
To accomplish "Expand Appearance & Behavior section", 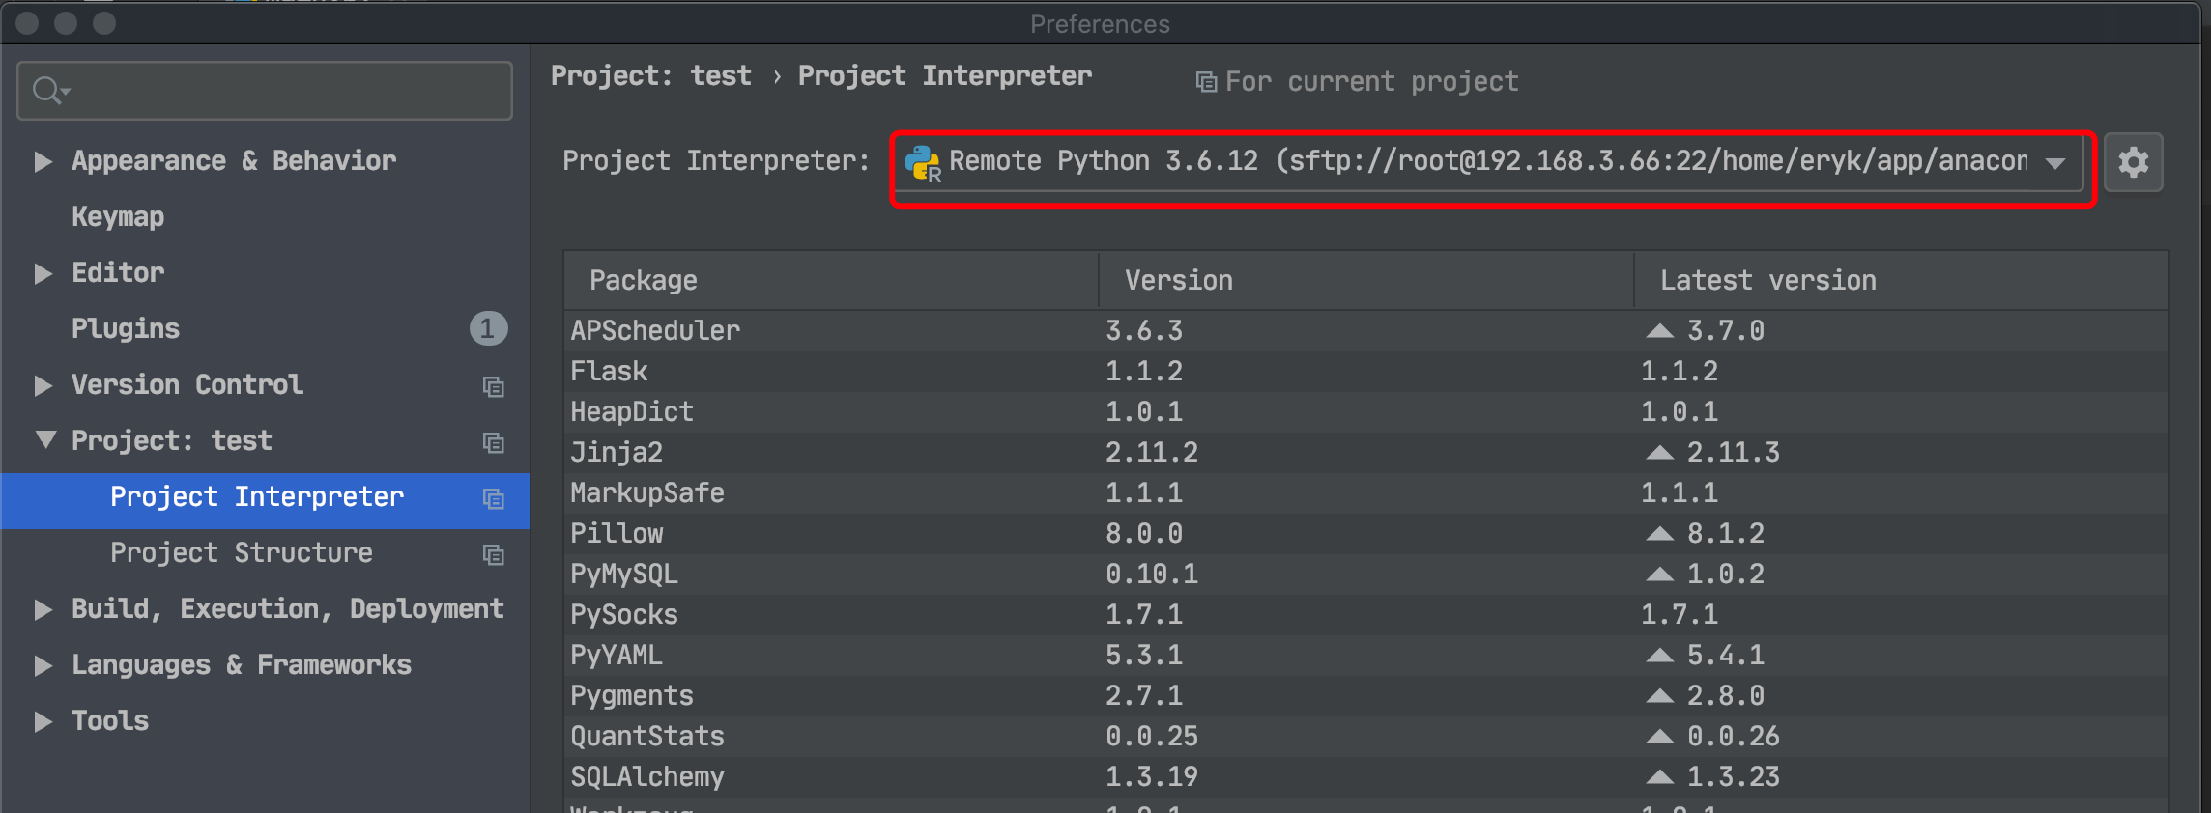I will 43,161.
